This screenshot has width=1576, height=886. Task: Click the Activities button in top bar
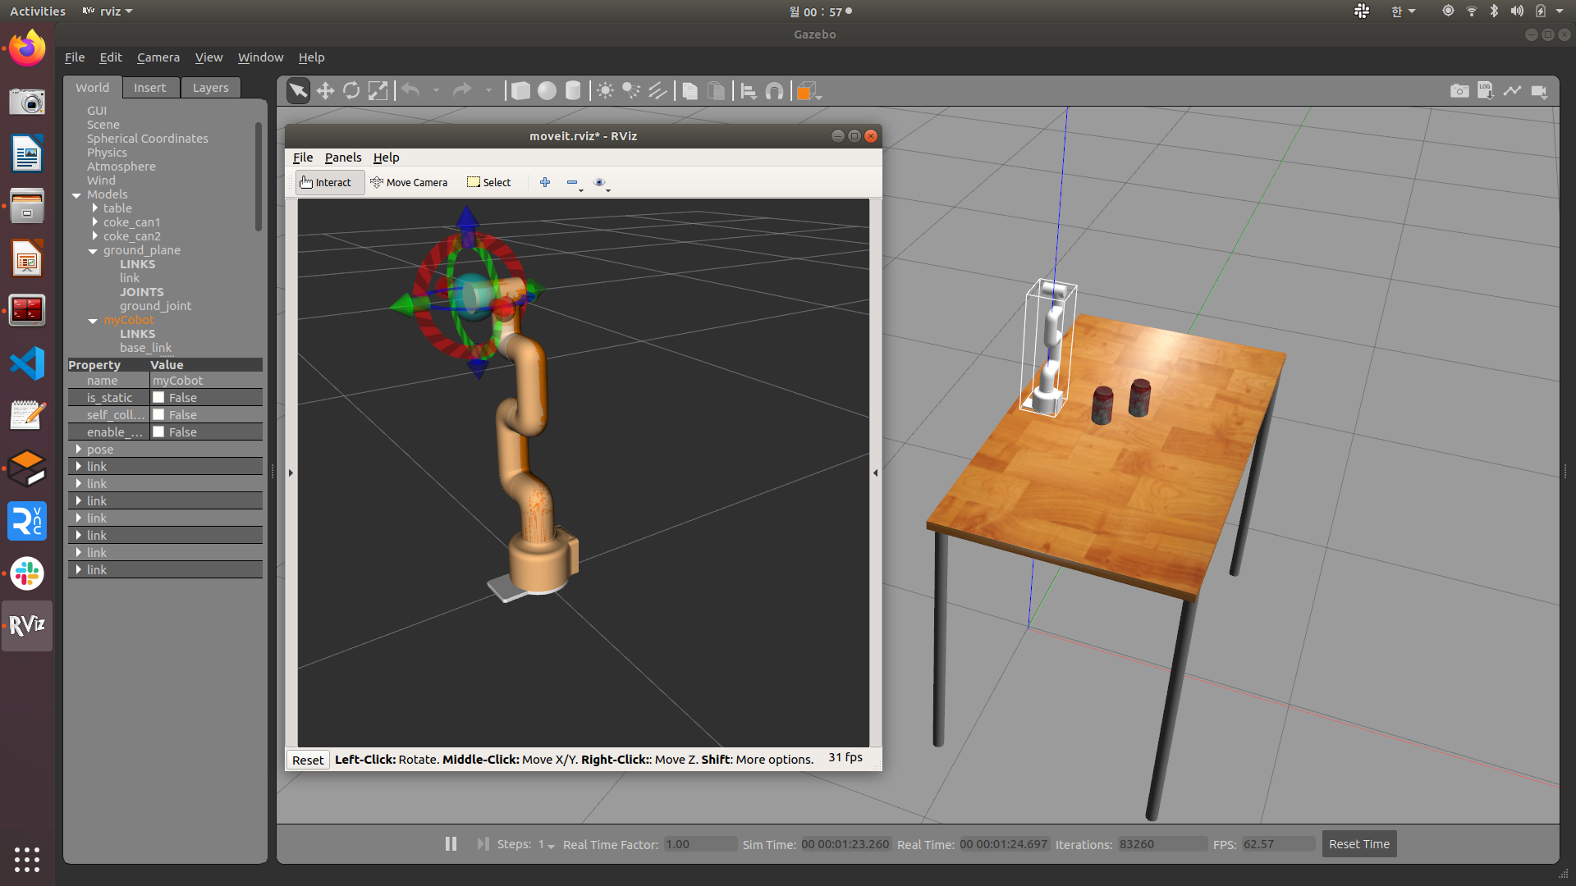(38, 11)
